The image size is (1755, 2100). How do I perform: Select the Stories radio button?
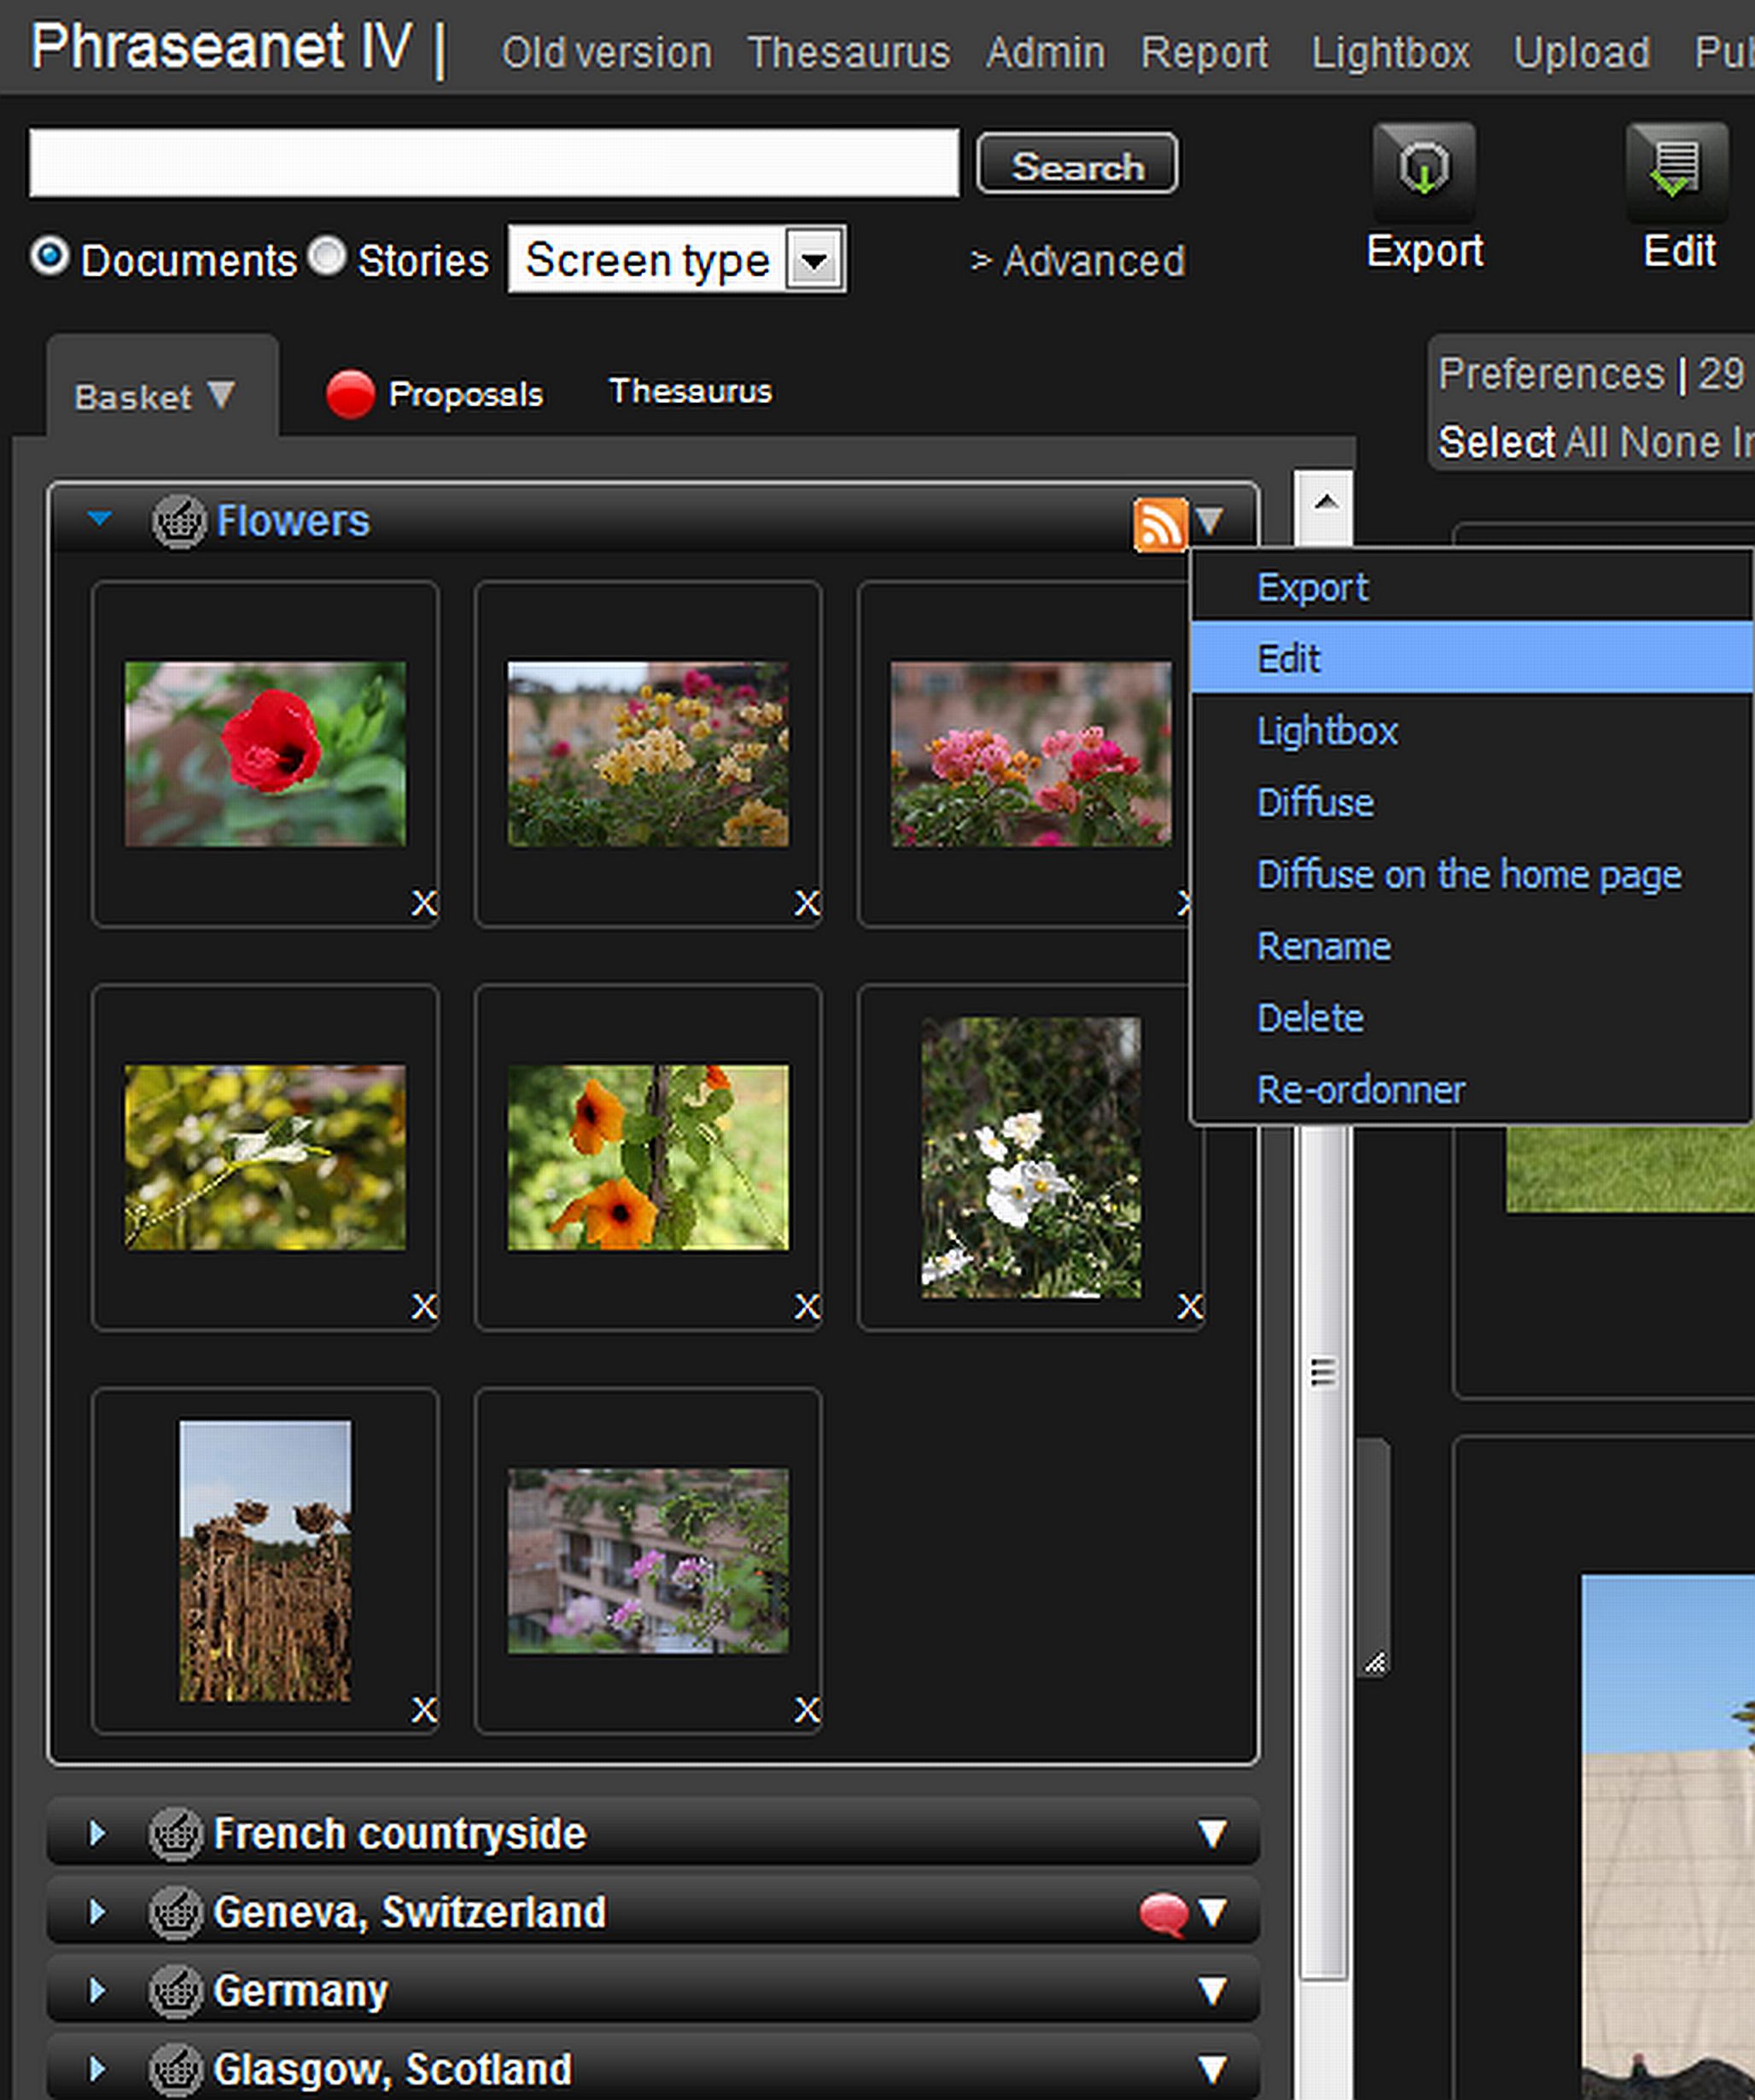327,257
